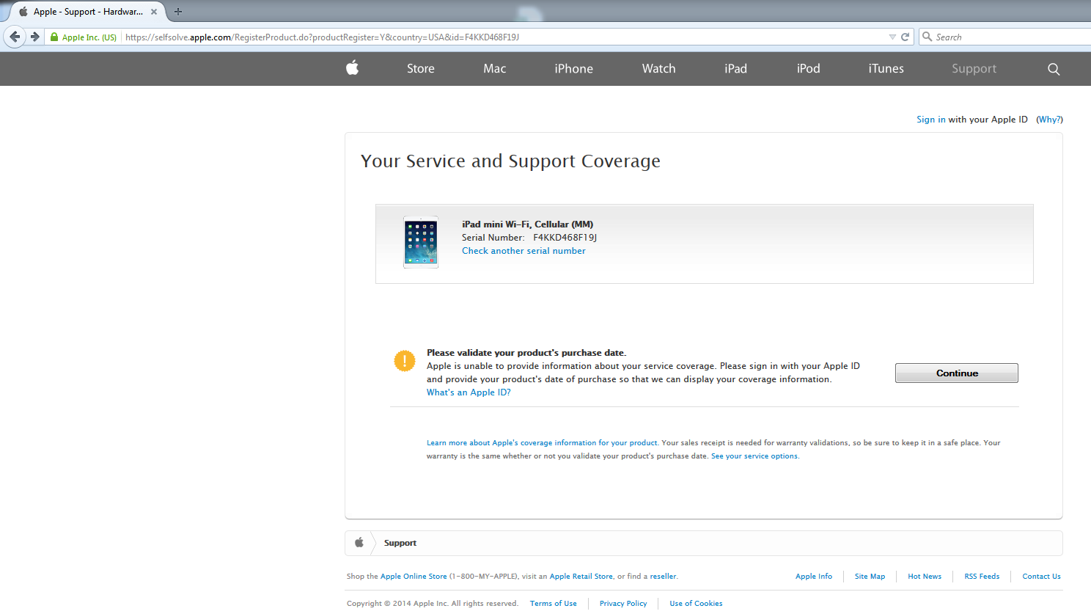This screenshot has height=614, width=1091.
Task: Click Support in the footer breadcrumb
Action: point(400,543)
